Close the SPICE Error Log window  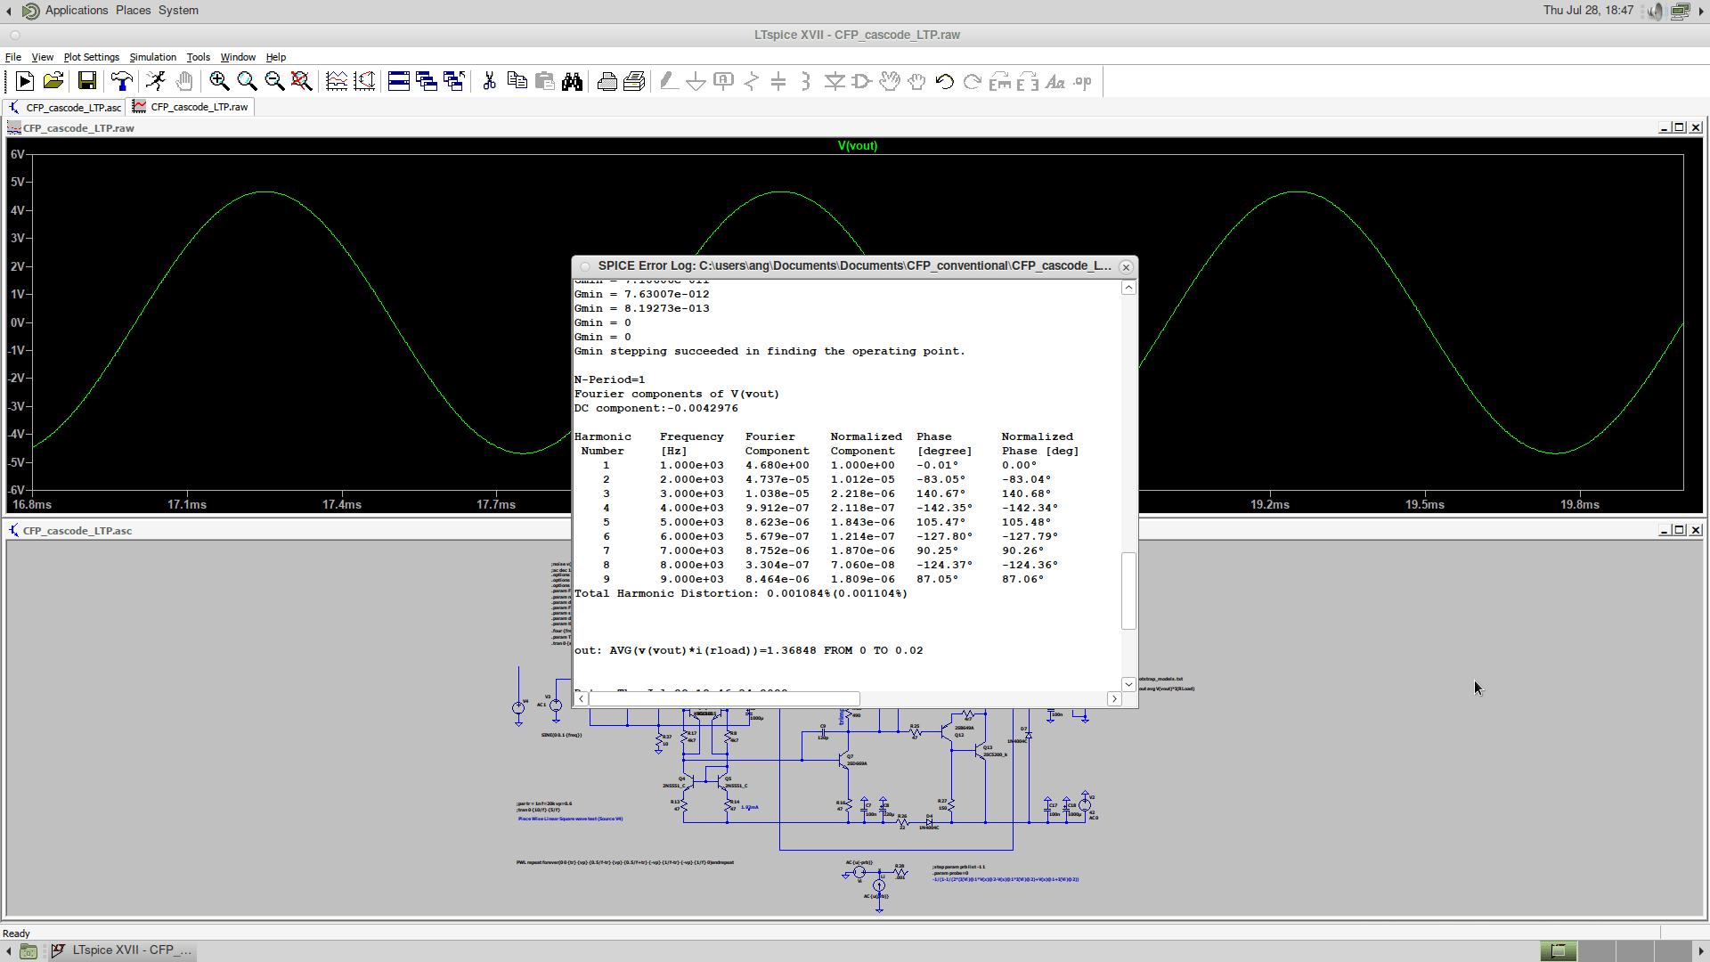1126,266
